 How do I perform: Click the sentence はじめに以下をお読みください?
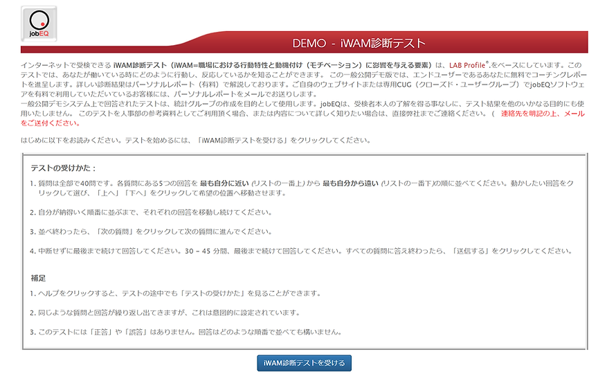tap(196, 140)
